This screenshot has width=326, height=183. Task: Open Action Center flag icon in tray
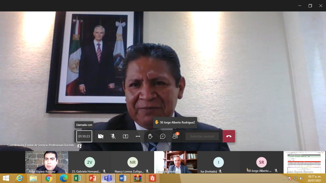(290, 178)
